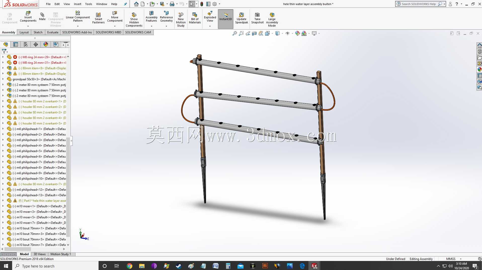
Task: Open SOLIDWORKS Resources home icon in task pane
Action: click(x=479, y=45)
